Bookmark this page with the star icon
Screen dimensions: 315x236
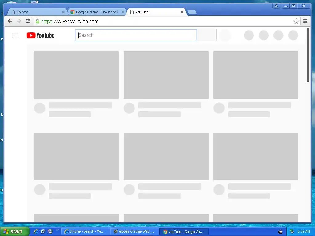(296, 21)
